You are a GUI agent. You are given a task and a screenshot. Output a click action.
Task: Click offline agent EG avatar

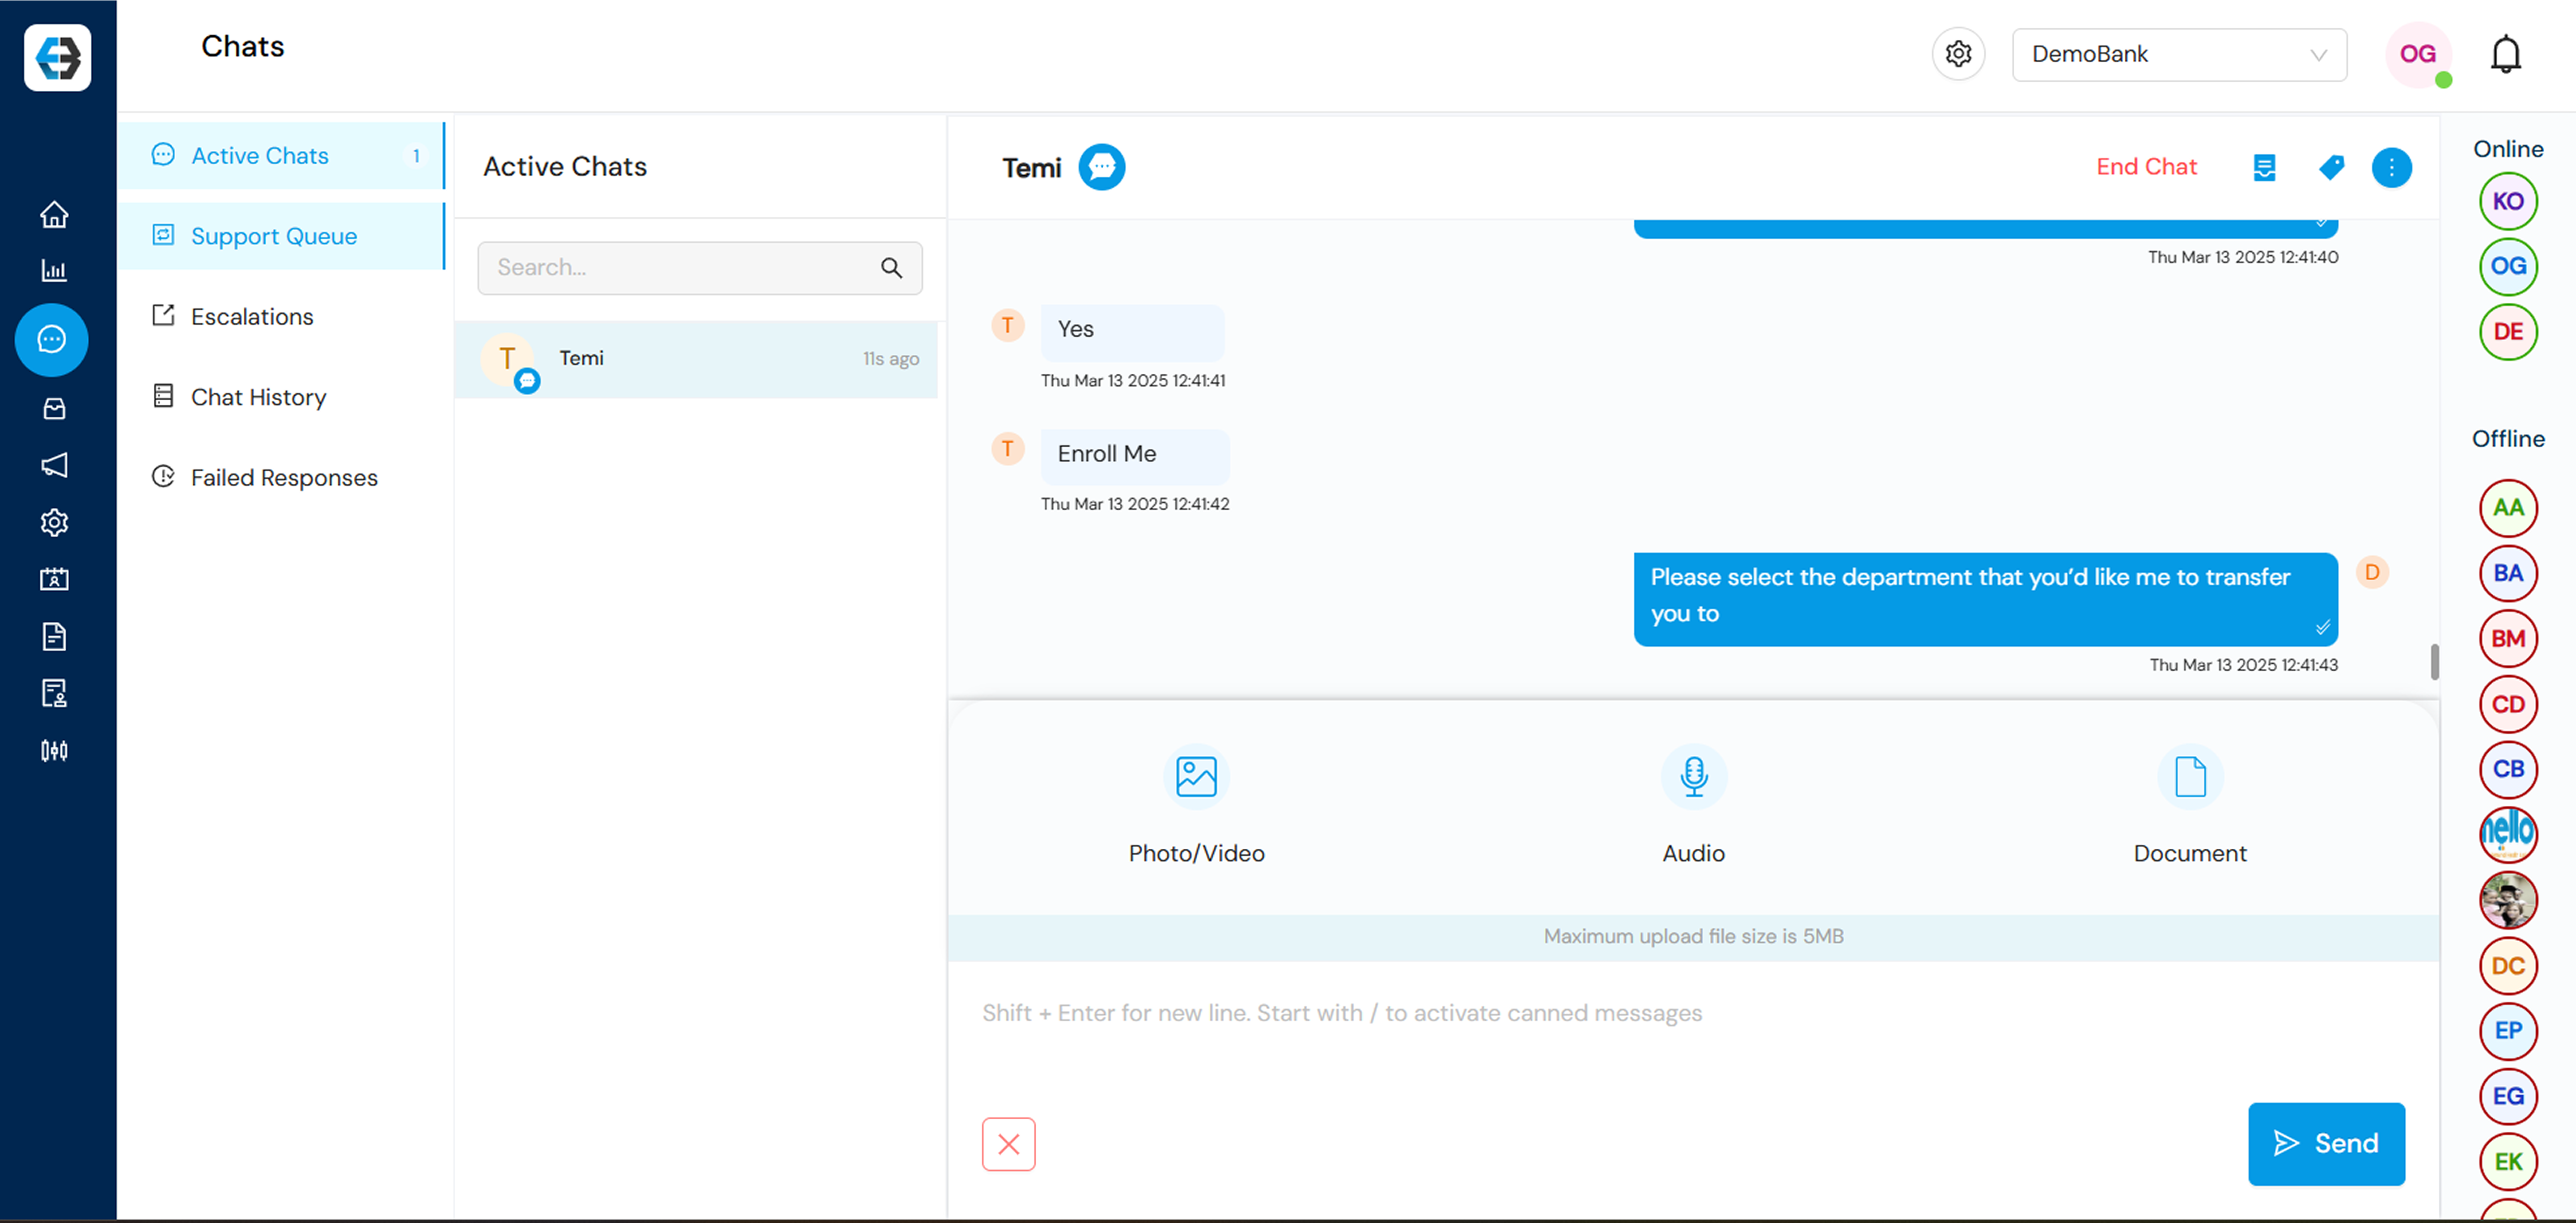(2508, 1097)
